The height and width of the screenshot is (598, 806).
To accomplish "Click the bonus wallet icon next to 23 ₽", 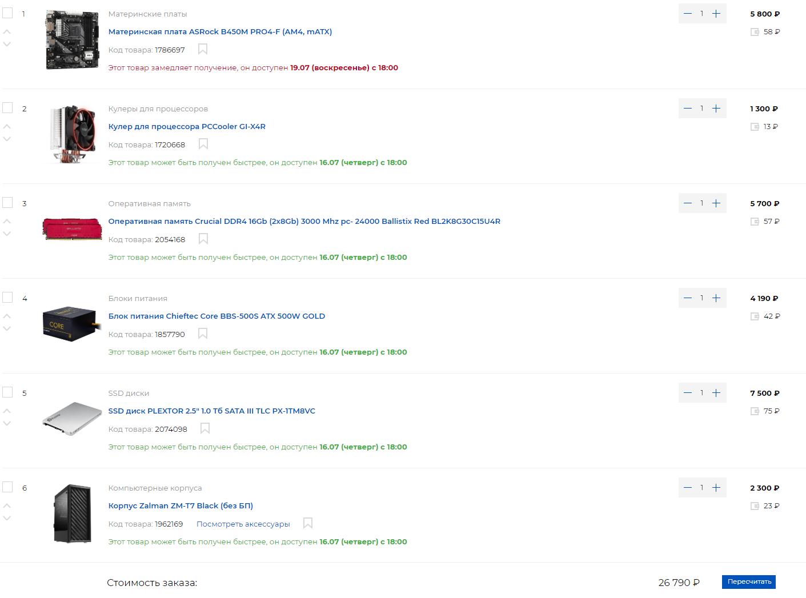I will tap(755, 506).
